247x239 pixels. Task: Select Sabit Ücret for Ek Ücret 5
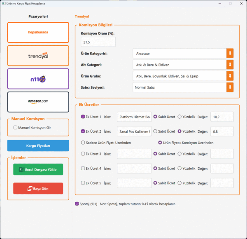[x=155, y=183]
